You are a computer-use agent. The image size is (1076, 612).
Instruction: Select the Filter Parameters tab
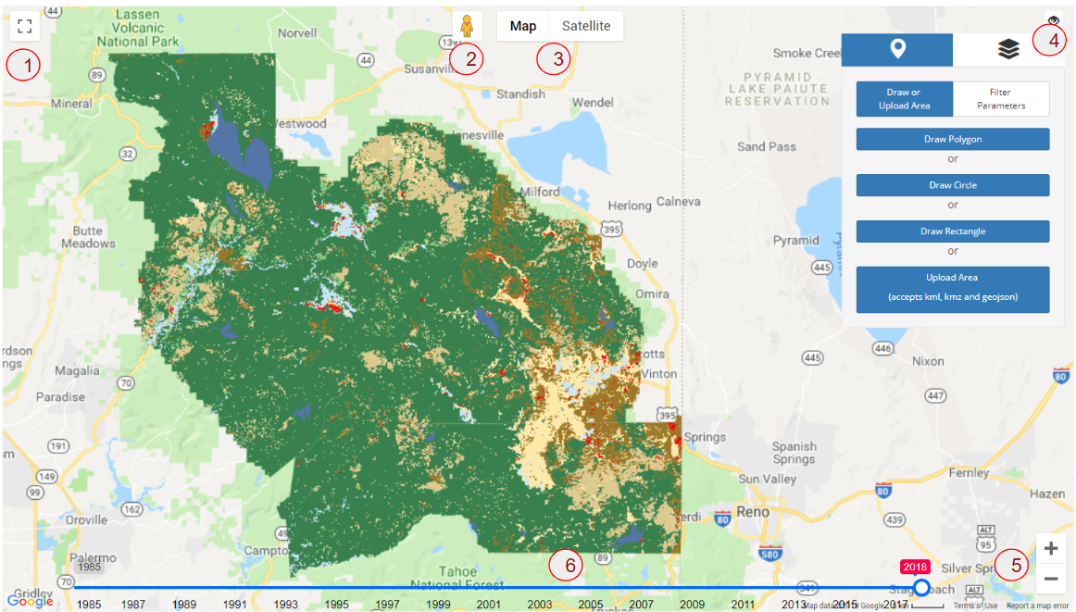(x=1001, y=99)
